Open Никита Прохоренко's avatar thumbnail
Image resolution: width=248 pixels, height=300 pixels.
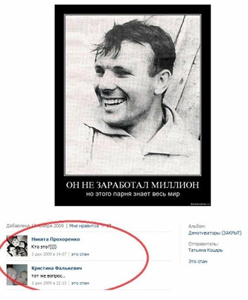[17, 246]
